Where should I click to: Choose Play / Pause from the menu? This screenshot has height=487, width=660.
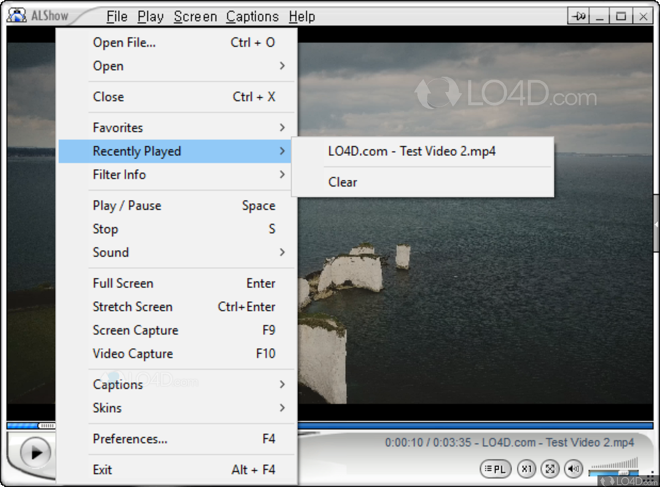tap(177, 206)
